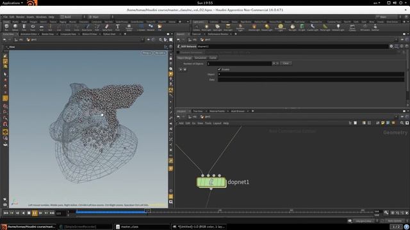The width and height of the screenshot is (410, 230).
Task: Click the Auto Update button
Action: 395,221
